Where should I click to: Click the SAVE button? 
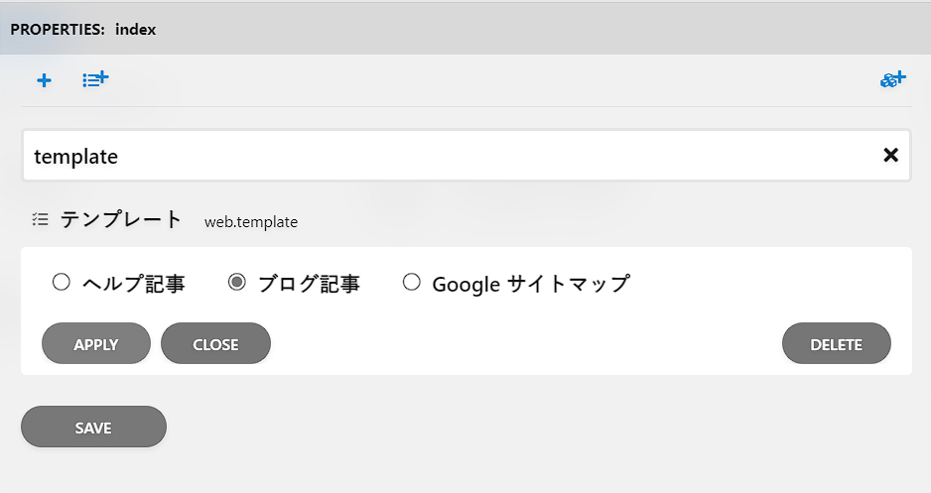coord(93,427)
